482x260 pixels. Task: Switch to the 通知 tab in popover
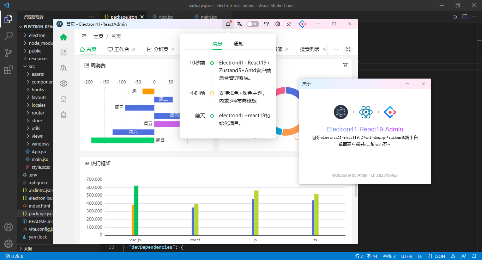[239, 44]
